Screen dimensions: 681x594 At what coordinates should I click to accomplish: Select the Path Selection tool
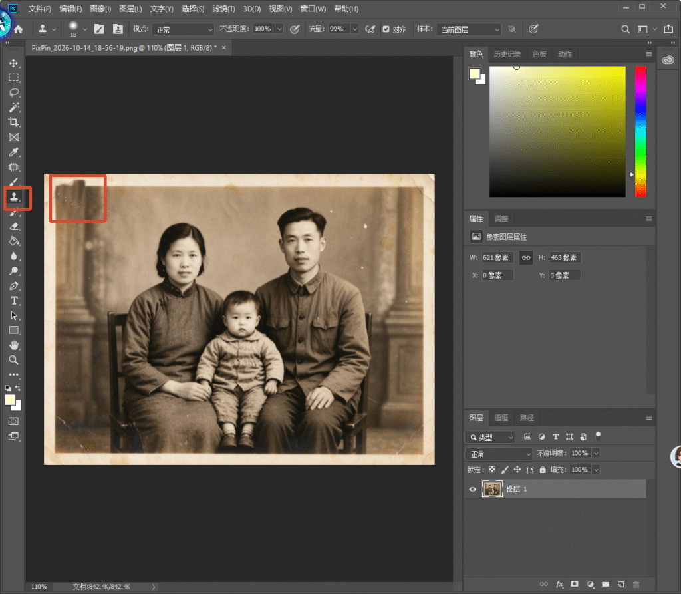point(14,315)
